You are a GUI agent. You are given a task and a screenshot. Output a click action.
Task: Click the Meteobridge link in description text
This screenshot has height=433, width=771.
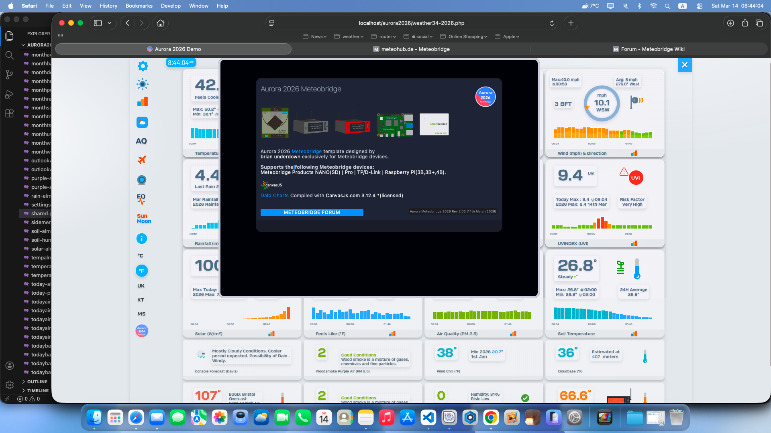pyautogui.click(x=306, y=152)
